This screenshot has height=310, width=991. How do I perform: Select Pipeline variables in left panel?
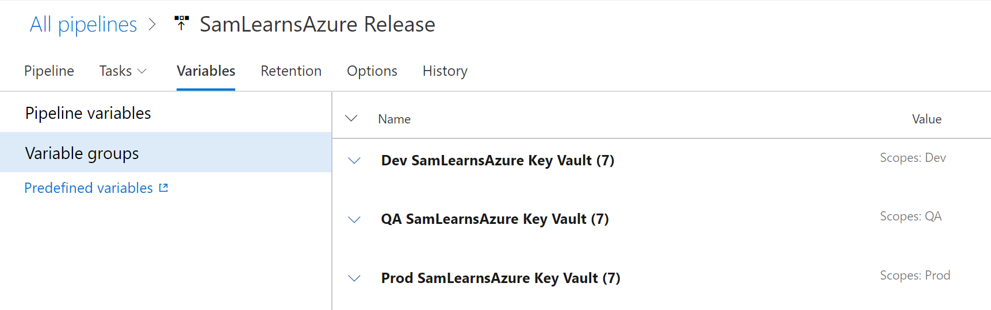pyautogui.click(x=88, y=113)
